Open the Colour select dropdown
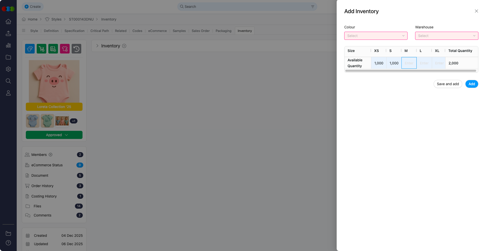This screenshot has height=251, width=486. (376, 36)
